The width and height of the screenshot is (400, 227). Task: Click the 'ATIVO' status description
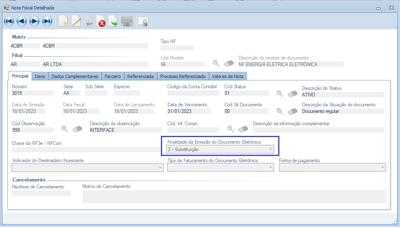(308, 95)
